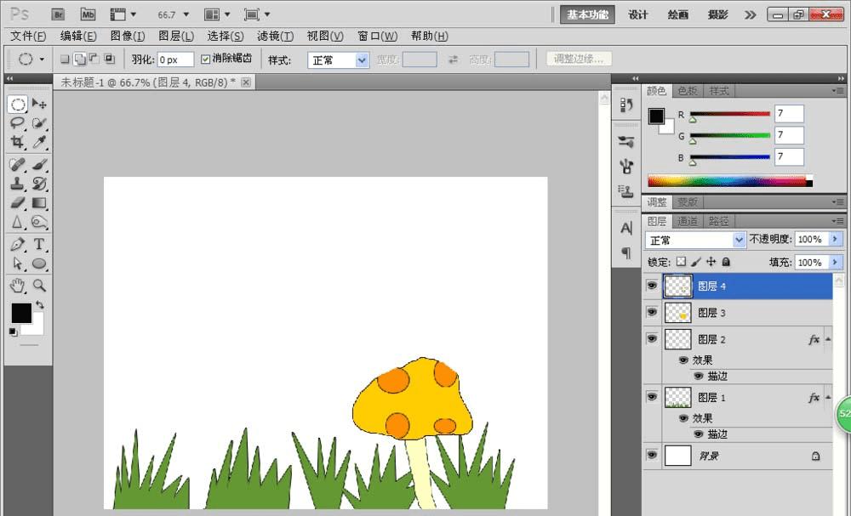Open the 滤镜(T) menu

275,36
